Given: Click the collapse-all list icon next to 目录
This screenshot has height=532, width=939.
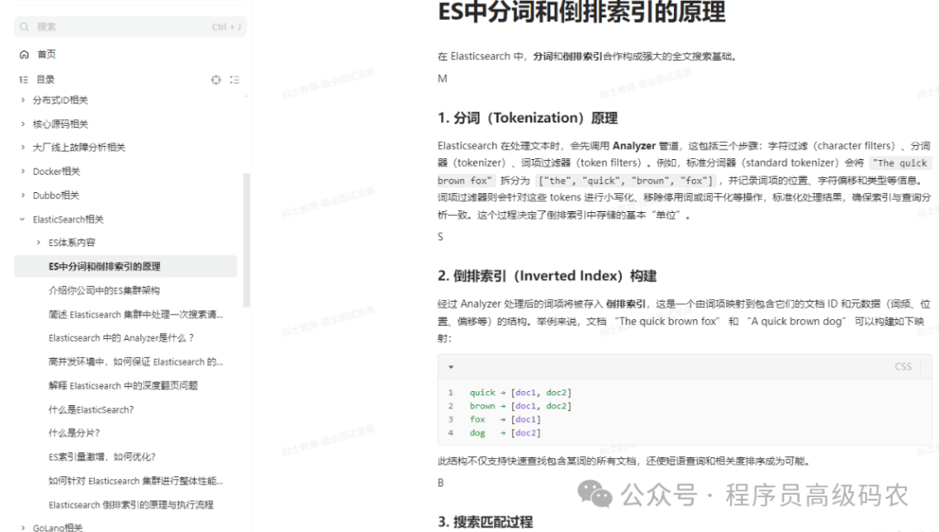Looking at the screenshot, I should [235, 79].
